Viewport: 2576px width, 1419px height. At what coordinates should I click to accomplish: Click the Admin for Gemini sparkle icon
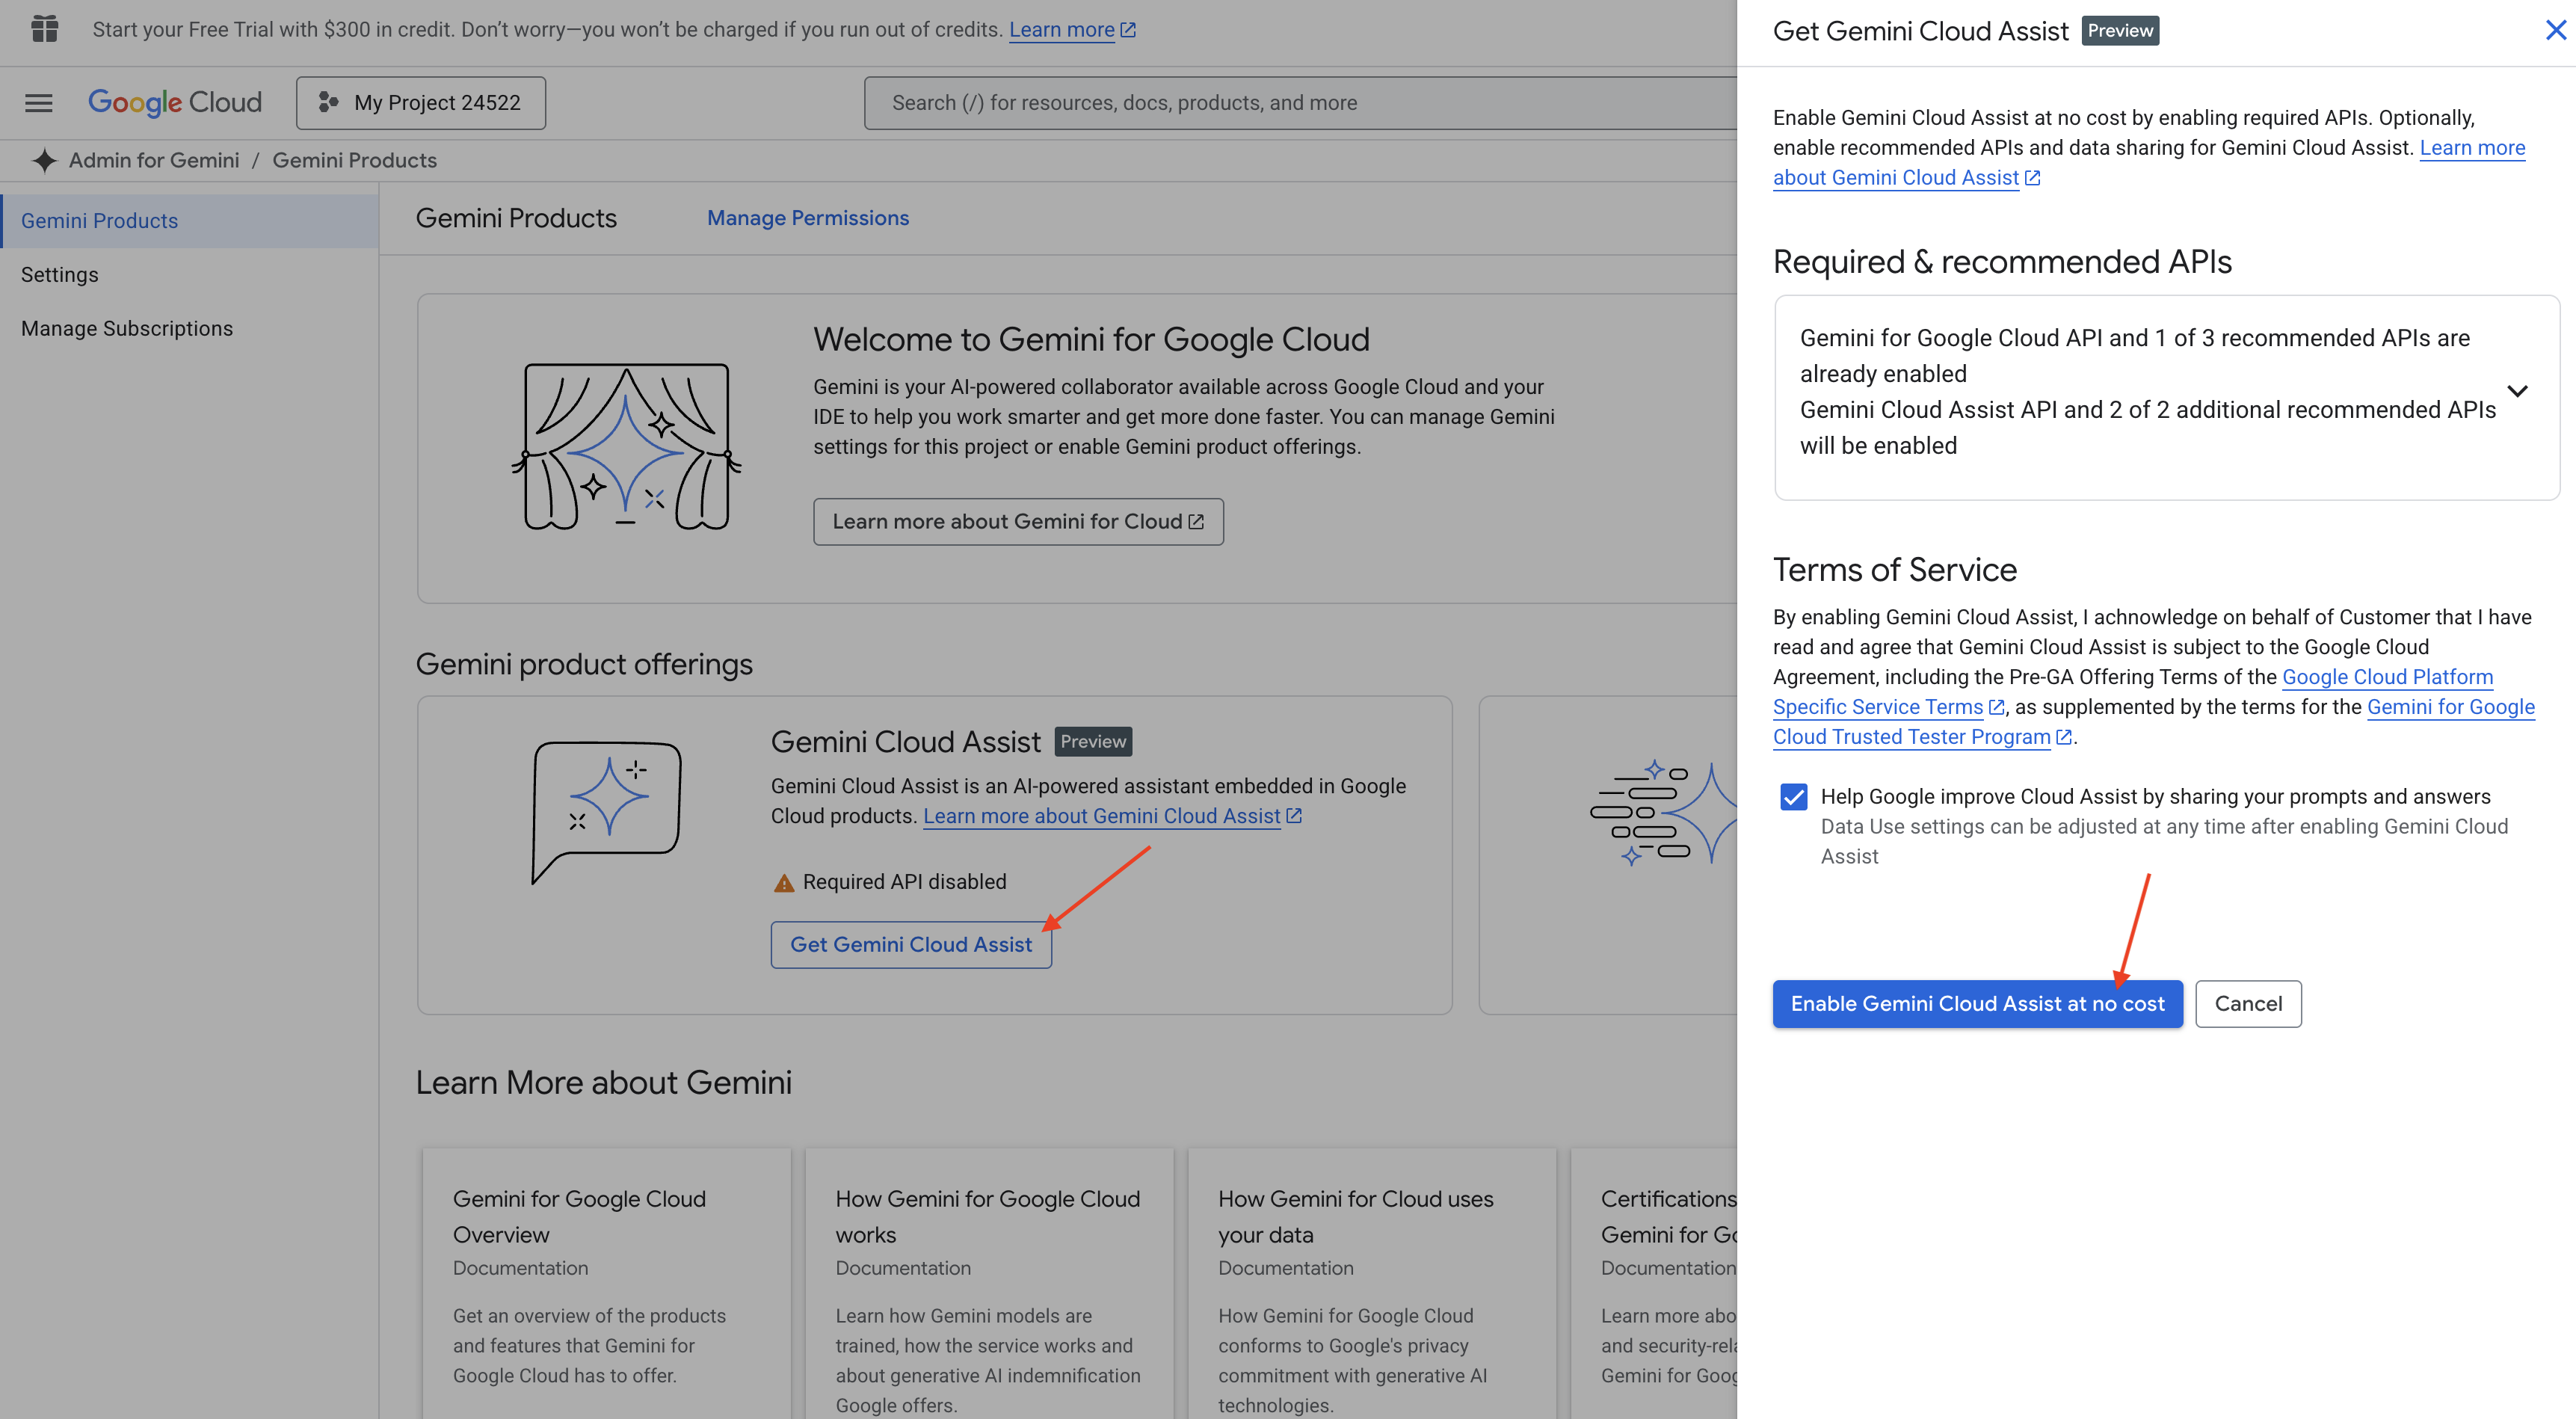coord(44,160)
